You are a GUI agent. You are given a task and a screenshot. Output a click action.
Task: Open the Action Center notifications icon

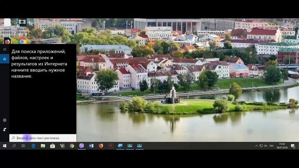pyautogui.click(x=293, y=146)
